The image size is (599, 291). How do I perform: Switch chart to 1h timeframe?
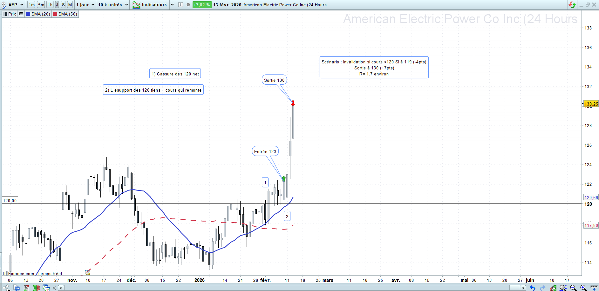[x=50, y=5]
